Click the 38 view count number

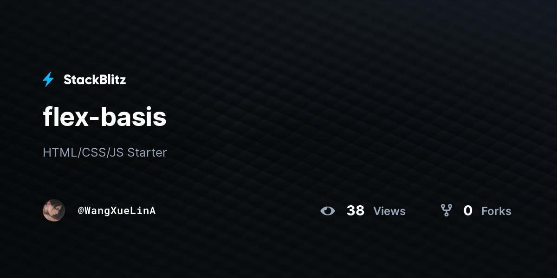pos(356,211)
